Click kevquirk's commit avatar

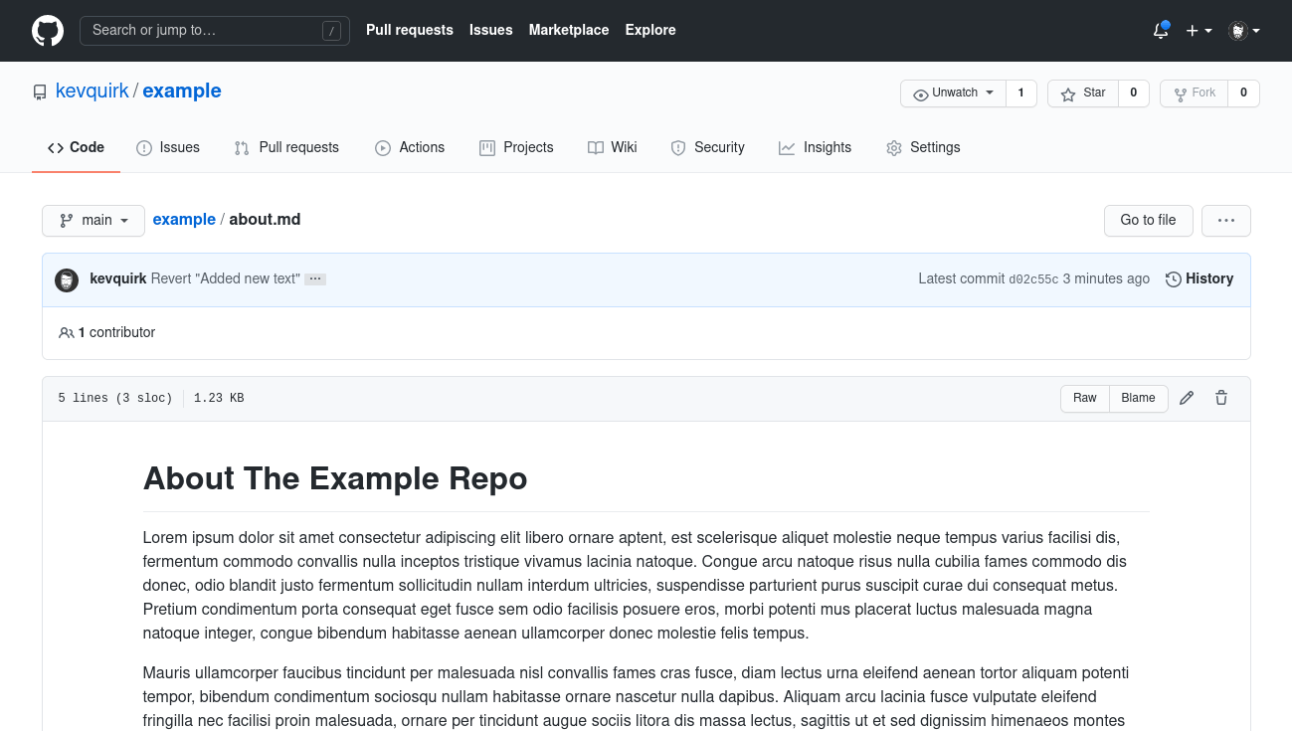66,279
